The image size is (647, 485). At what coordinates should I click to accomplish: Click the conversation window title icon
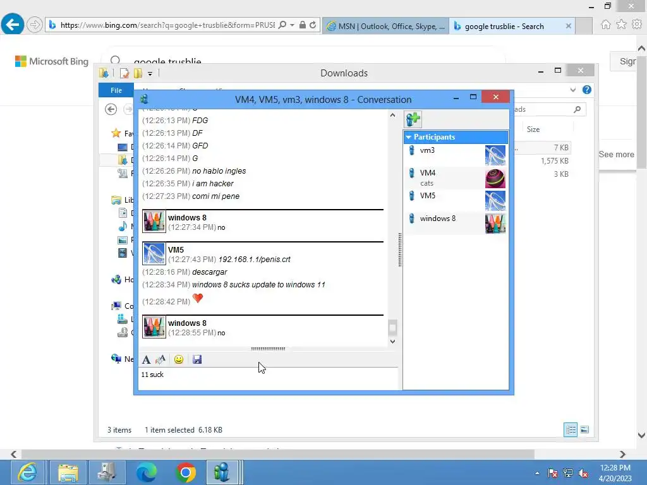144,99
